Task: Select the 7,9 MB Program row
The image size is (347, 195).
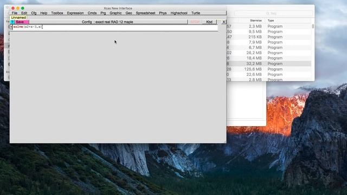Action: tap(269, 42)
